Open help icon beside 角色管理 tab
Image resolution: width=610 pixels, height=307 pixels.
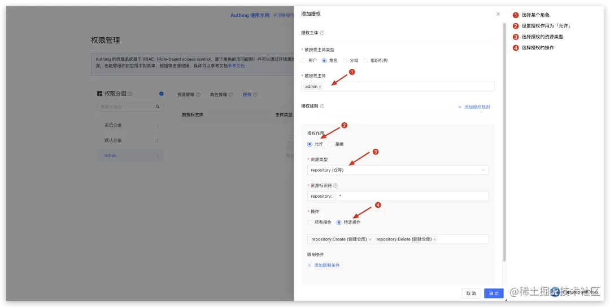click(230, 94)
